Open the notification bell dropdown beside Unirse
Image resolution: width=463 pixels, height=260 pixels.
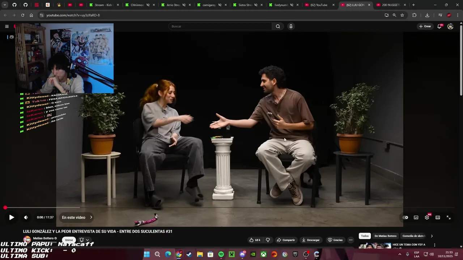pyautogui.click(x=84, y=240)
